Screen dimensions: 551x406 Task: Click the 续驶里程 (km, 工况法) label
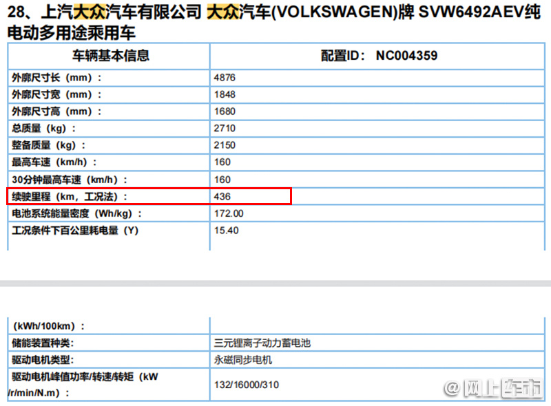click(70, 196)
